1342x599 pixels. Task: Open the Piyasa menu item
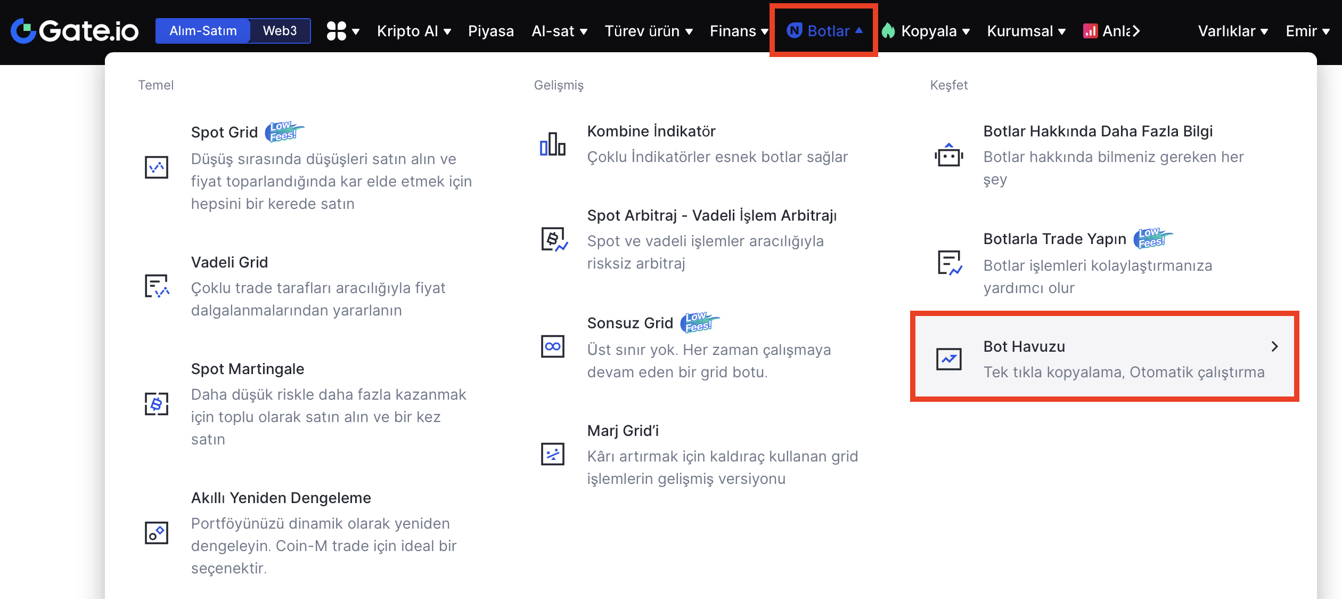click(x=490, y=31)
